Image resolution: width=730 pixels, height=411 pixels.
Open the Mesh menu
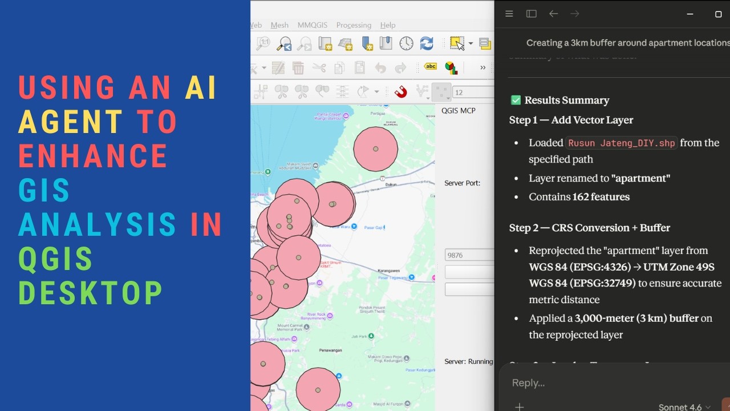coord(279,25)
